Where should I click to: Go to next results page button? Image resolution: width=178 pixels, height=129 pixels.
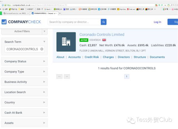pyautogui.click(x=67, y=77)
